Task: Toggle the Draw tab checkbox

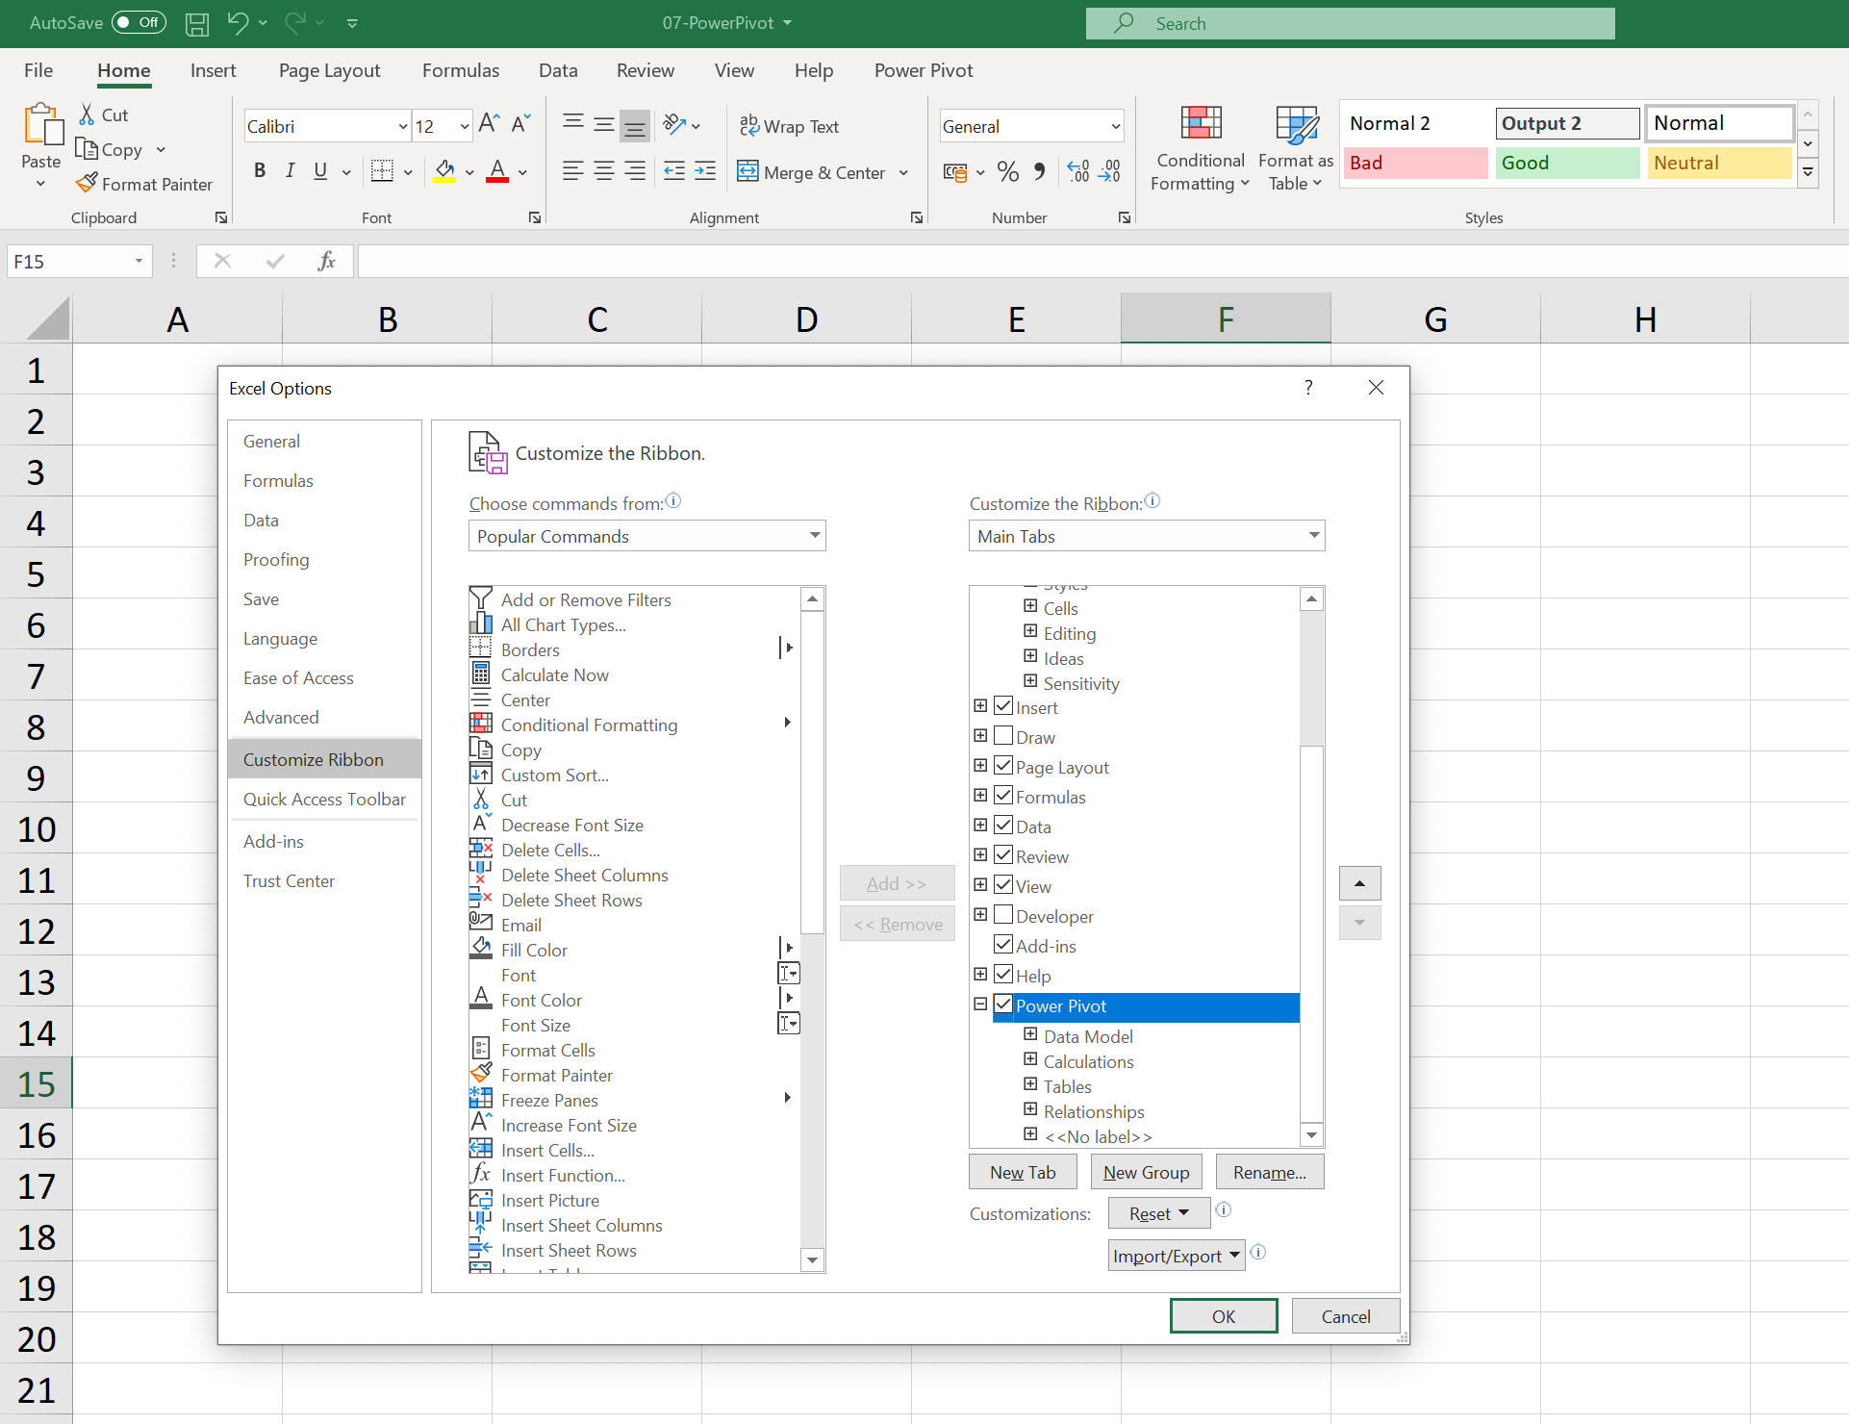Action: (x=1000, y=736)
